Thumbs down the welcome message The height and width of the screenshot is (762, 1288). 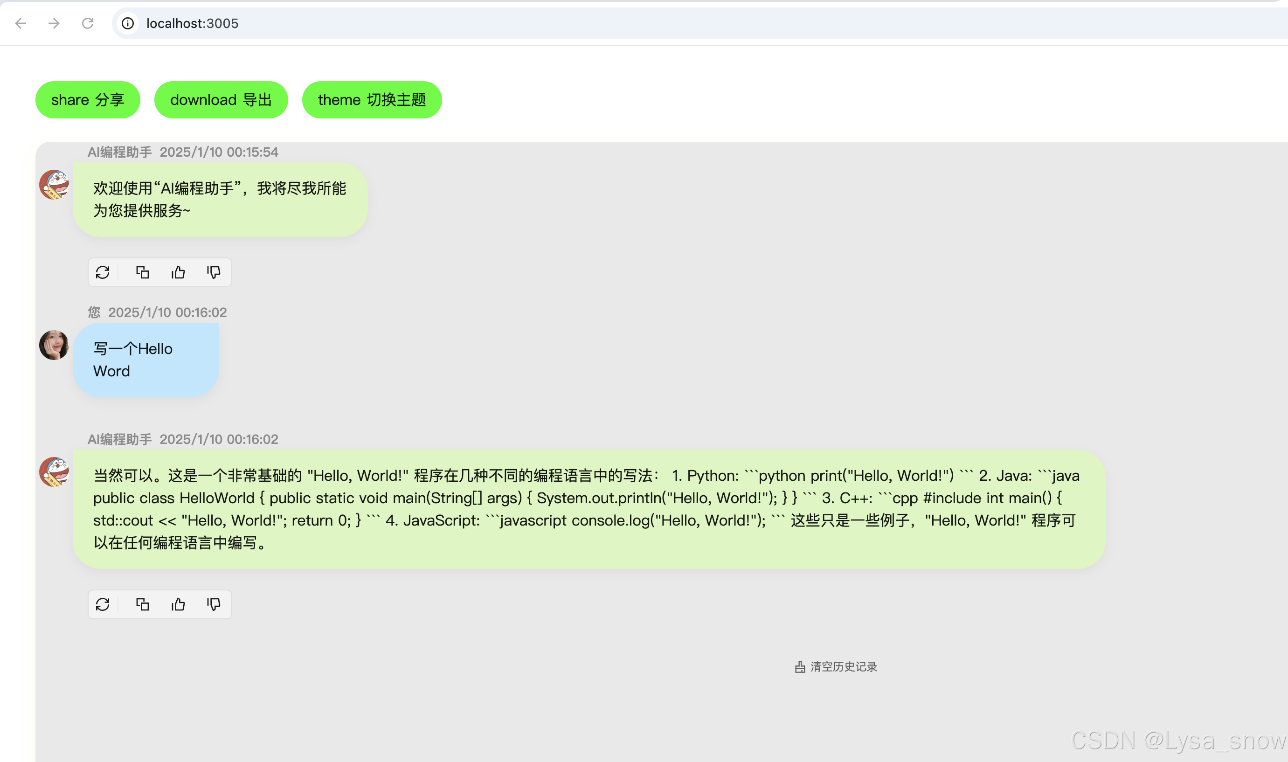tap(214, 272)
